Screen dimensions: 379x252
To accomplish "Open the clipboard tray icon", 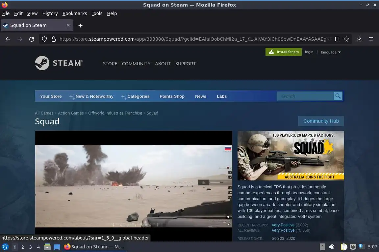I will coord(344,247).
